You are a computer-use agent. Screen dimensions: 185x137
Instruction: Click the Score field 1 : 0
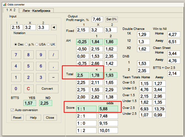[x=86, y=123]
